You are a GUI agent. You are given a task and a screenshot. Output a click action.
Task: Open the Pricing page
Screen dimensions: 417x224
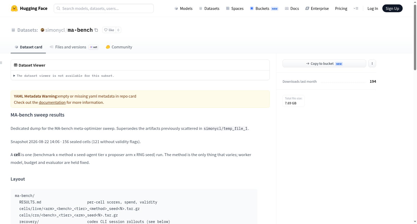341,8
